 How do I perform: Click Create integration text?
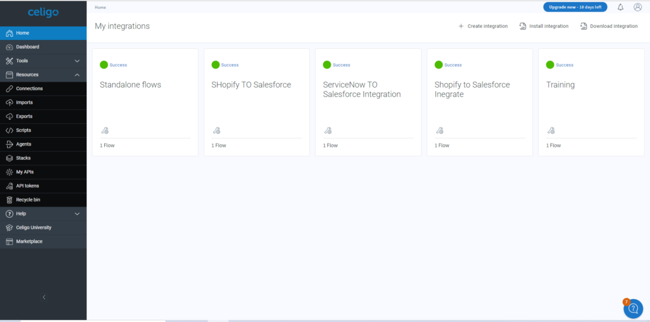click(x=487, y=26)
